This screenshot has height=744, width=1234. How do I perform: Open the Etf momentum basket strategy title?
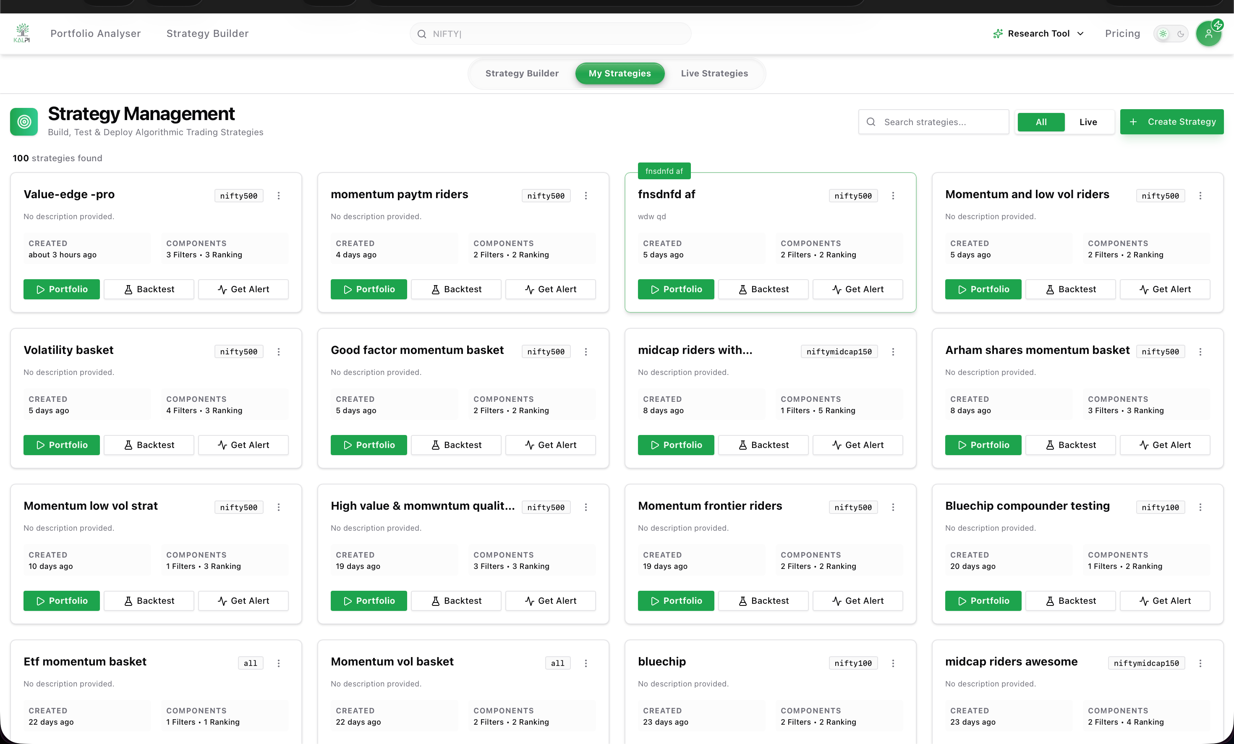(85, 661)
